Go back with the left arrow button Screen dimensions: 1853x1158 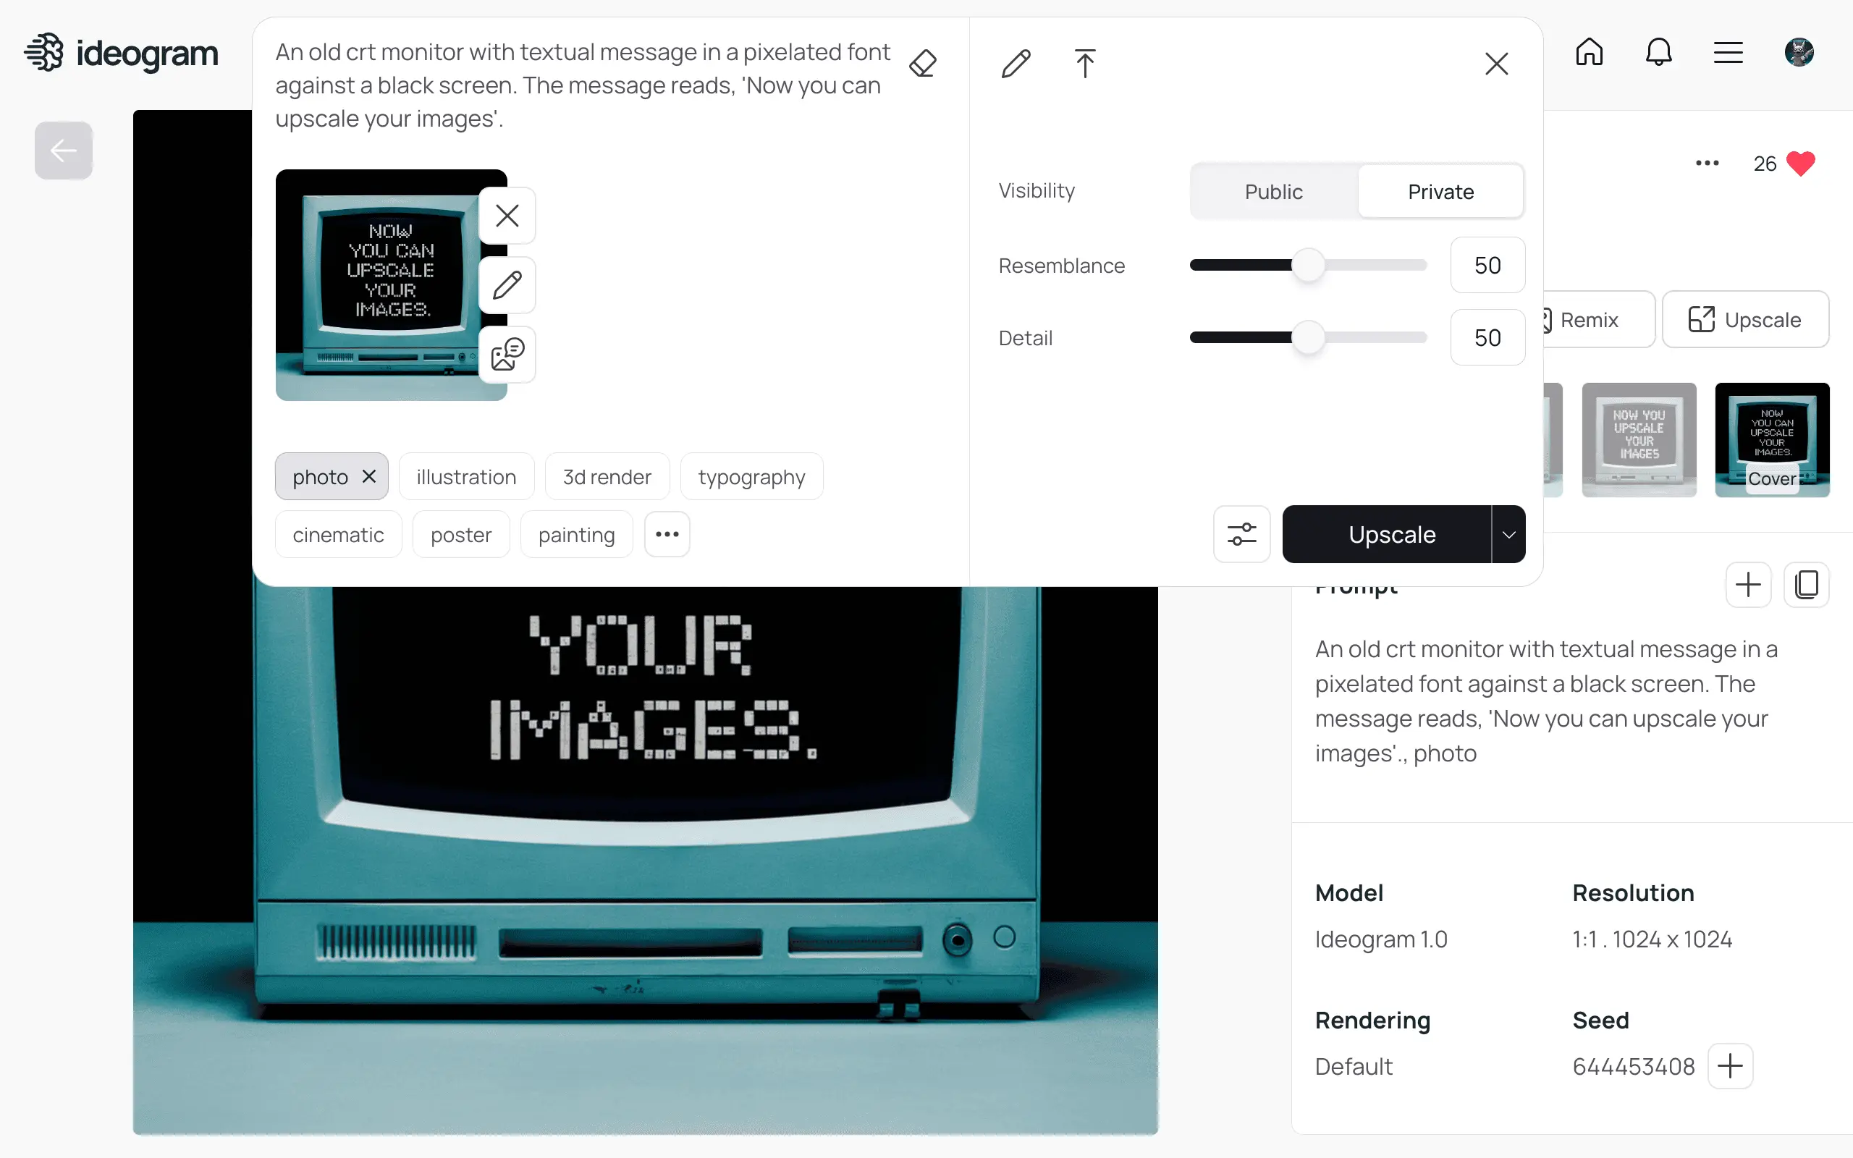tap(64, 150)
